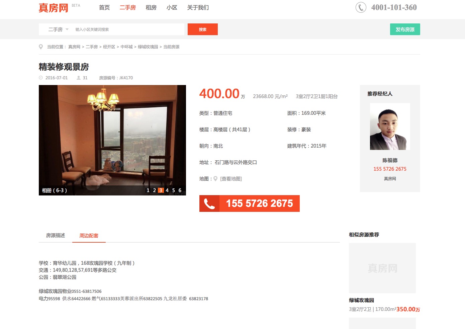Viewport: 465px width, 329px height.
Task: Open the similar listing placeholder thumbnail
Action: pos(382,268)
